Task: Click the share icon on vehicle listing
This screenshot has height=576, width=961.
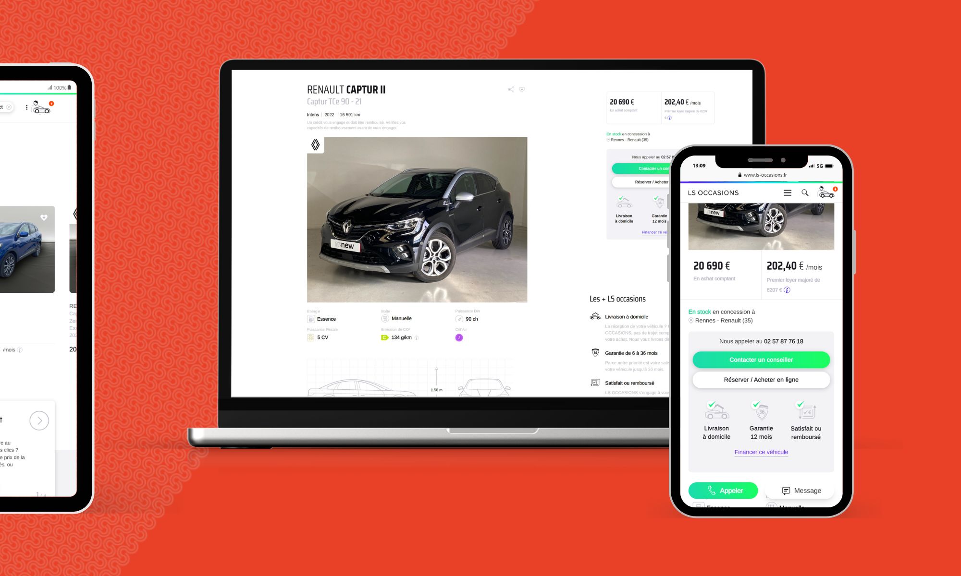Action: [x=511, y=88]
